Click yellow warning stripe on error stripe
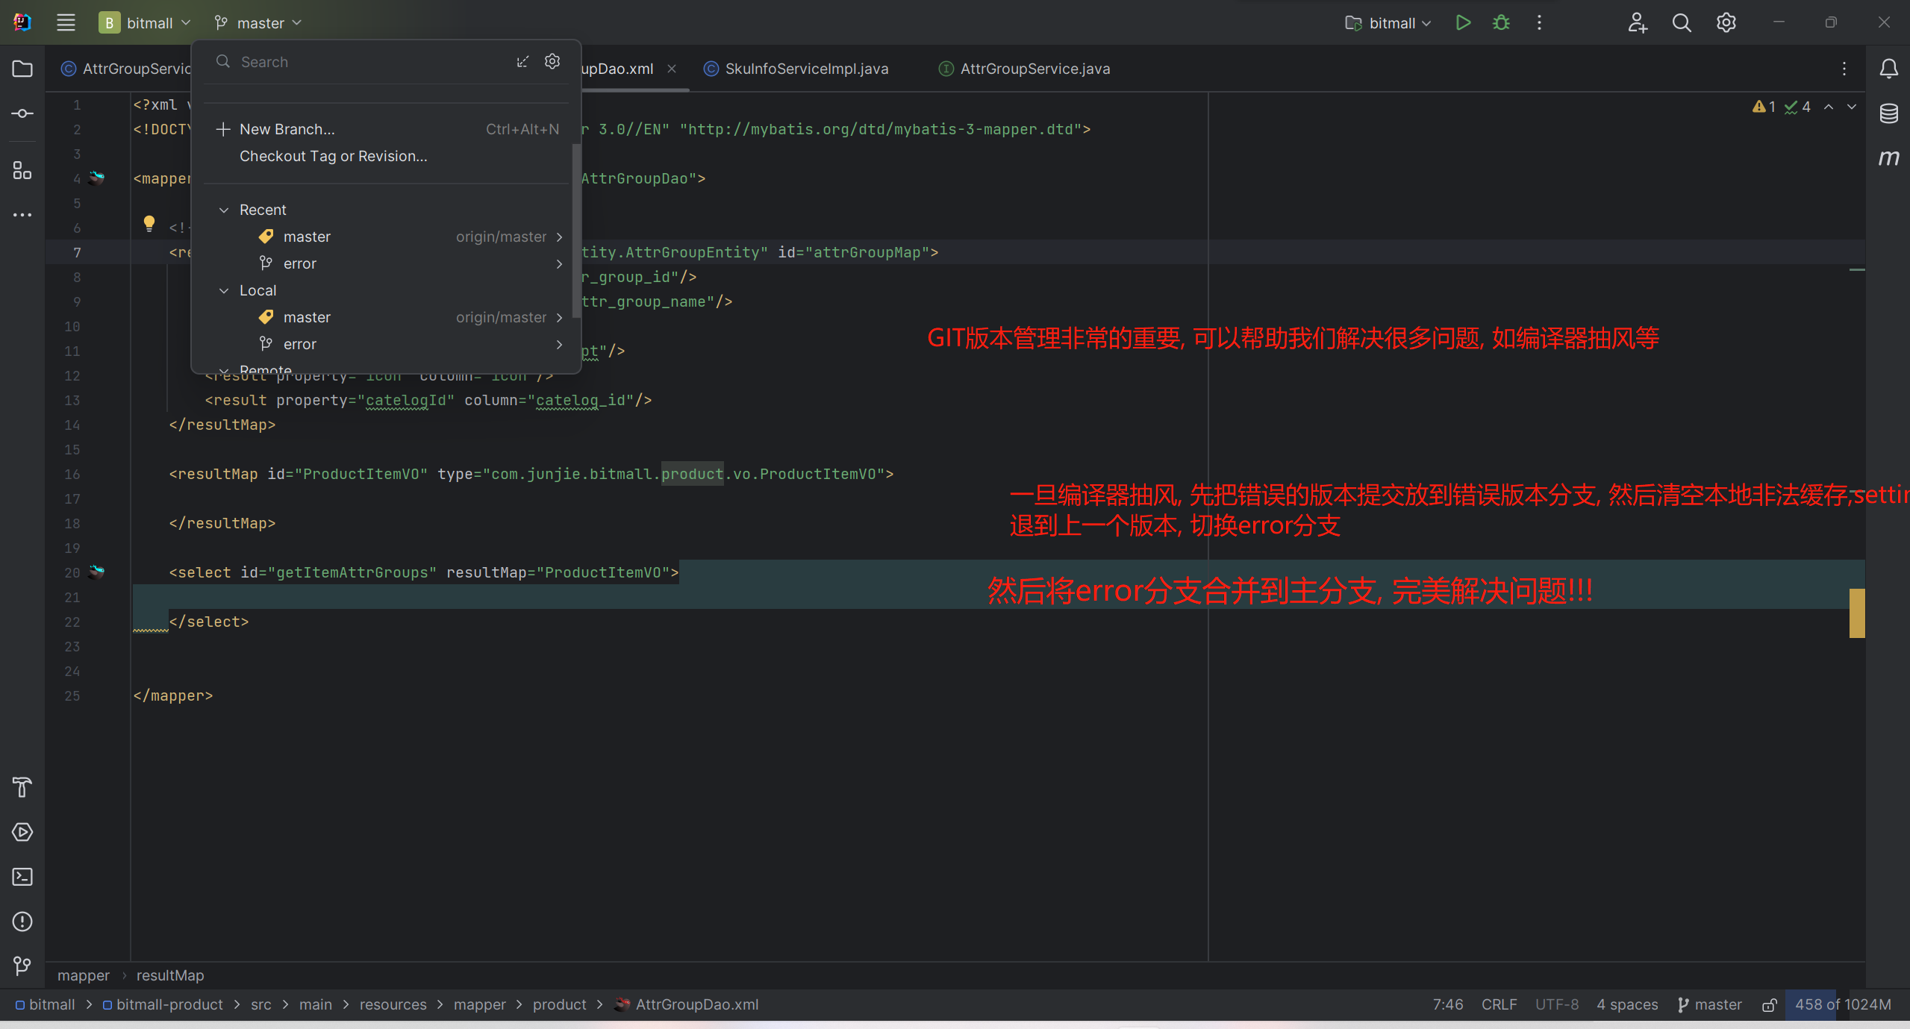 [1857, 613]
